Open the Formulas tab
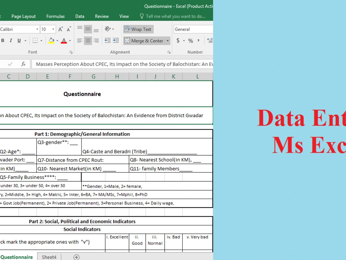This screenshot has height=260, width=346. (x=55, y=16)
